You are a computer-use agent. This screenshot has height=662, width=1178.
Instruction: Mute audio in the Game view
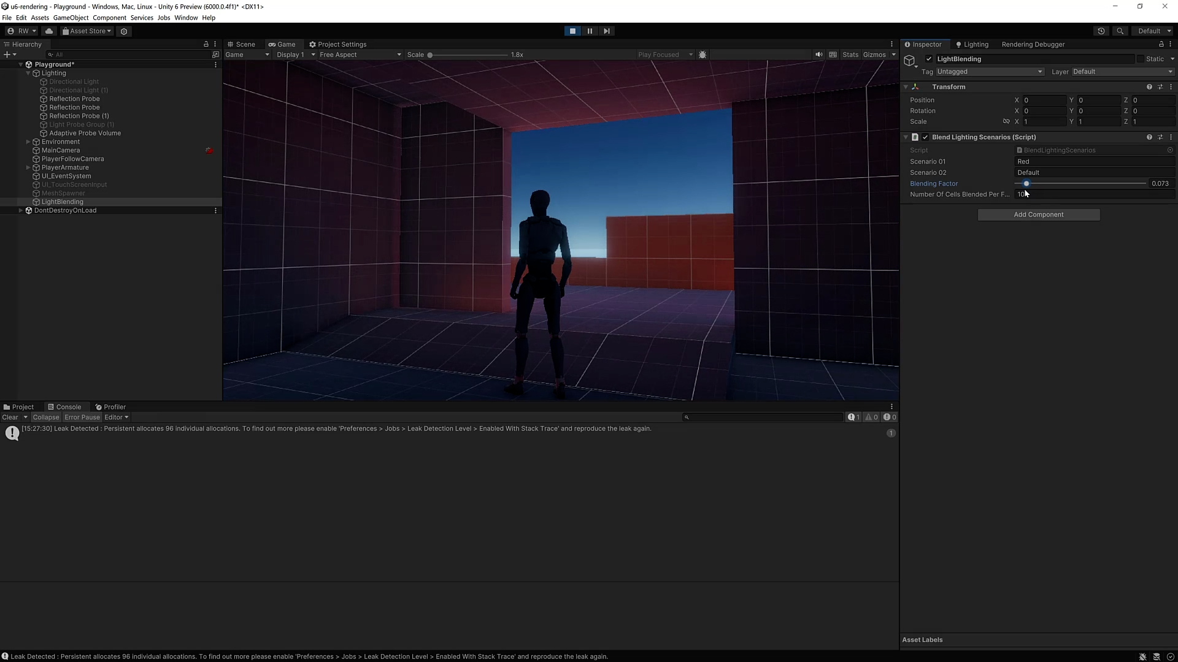(819, 55)
